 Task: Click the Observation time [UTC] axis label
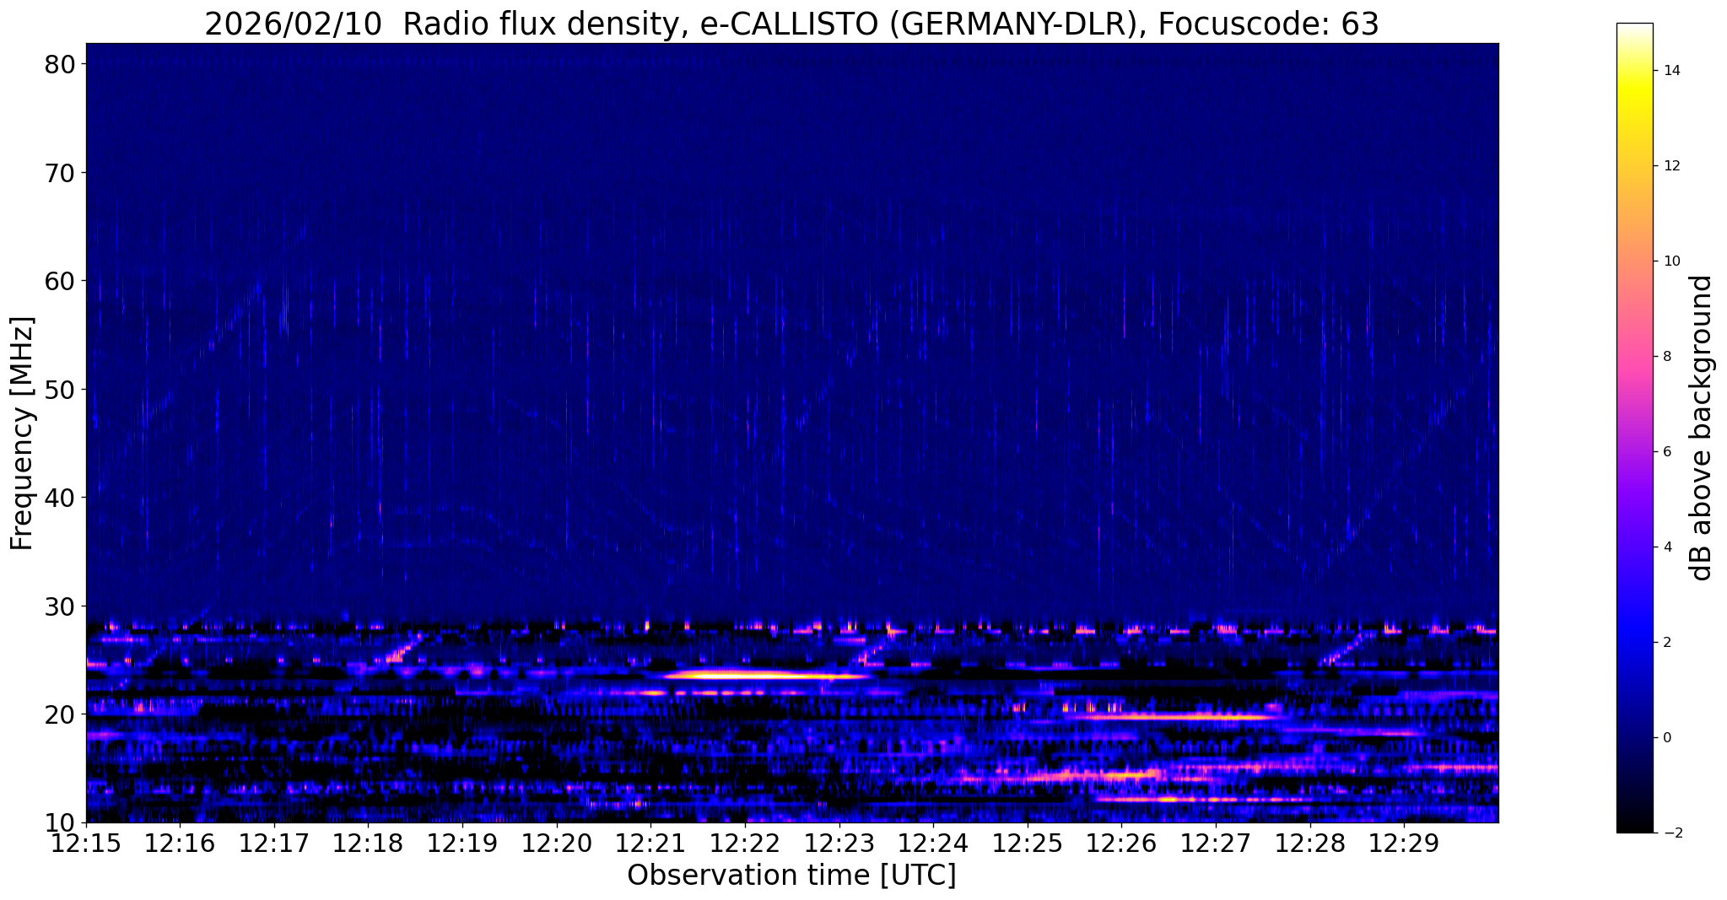(791, 876)
